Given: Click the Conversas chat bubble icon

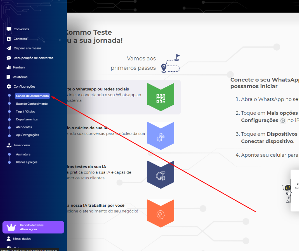Looking at the screenshot, I should click(x=9, y=29).
